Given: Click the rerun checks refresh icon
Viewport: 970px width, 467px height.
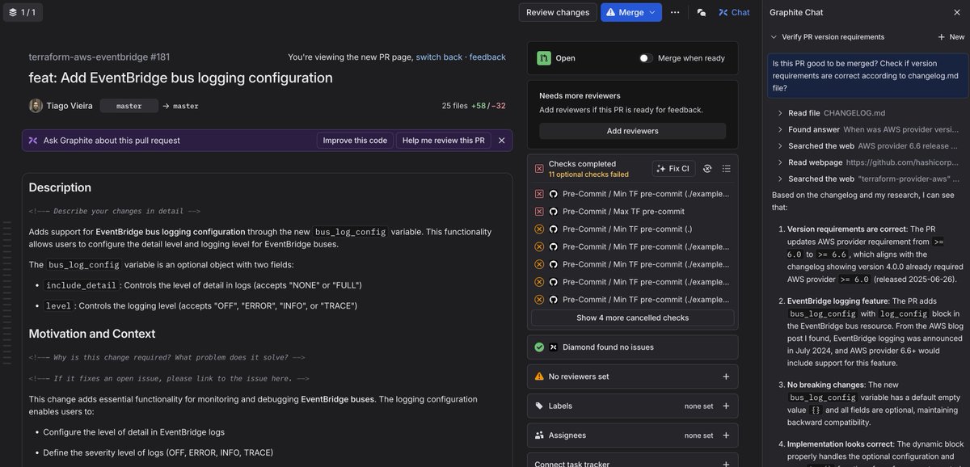Looking at the screenshot, I should [x=707, y=169].
